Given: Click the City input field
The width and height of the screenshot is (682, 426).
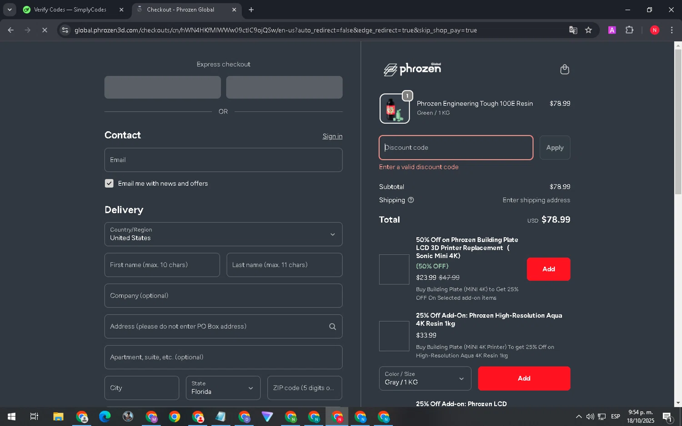Looking at the screenshot, I should (141, 388).
